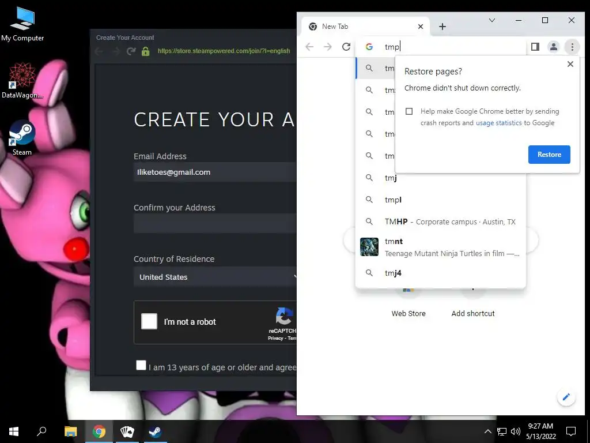Open Chrome profile avatar icon
This screenshot has height=443, width=590.
tap(554, 47)
